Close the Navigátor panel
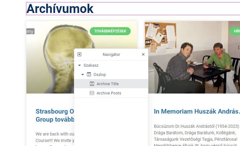This screenshot has height=146, width=240. (x=143, y=54)
